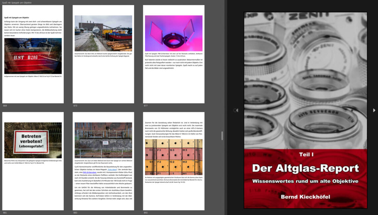Follow the "PAR-20-Barndoor" link on page 883
The height and width of the screenshot is (215, 378).
click(90, 172)
